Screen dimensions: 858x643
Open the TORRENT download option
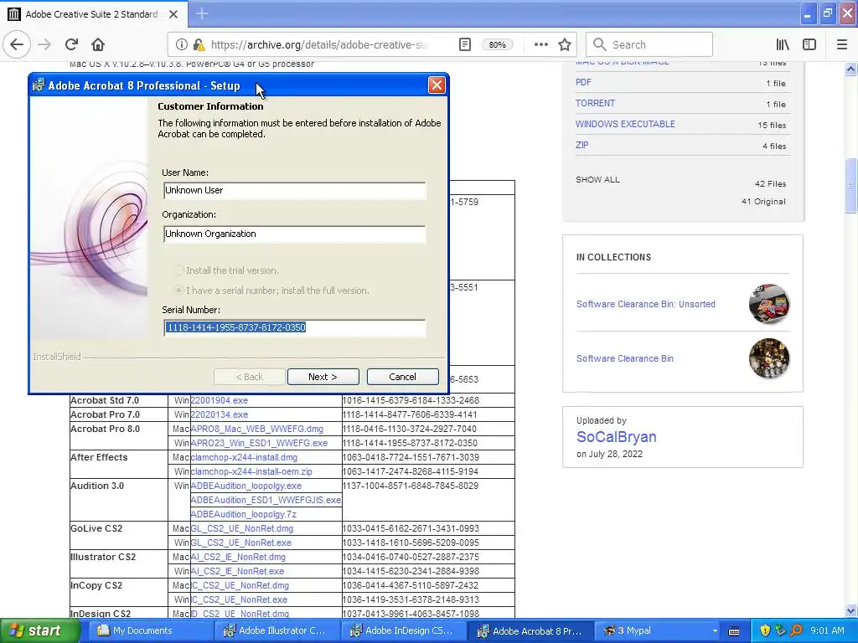[595, 103]
